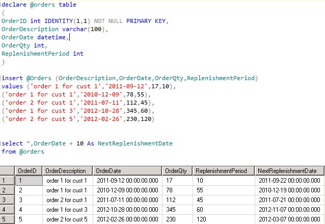This screenshot has width=325, height=224.
Task: Click ReplenishmentPeriod cell with value 55
Action: [224, 190]
